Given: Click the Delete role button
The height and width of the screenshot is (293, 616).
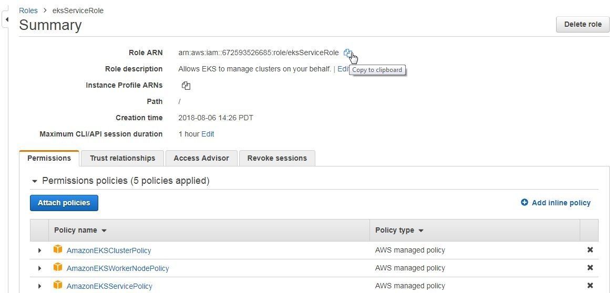Looking at the screenshot, I should coord(582,24).
